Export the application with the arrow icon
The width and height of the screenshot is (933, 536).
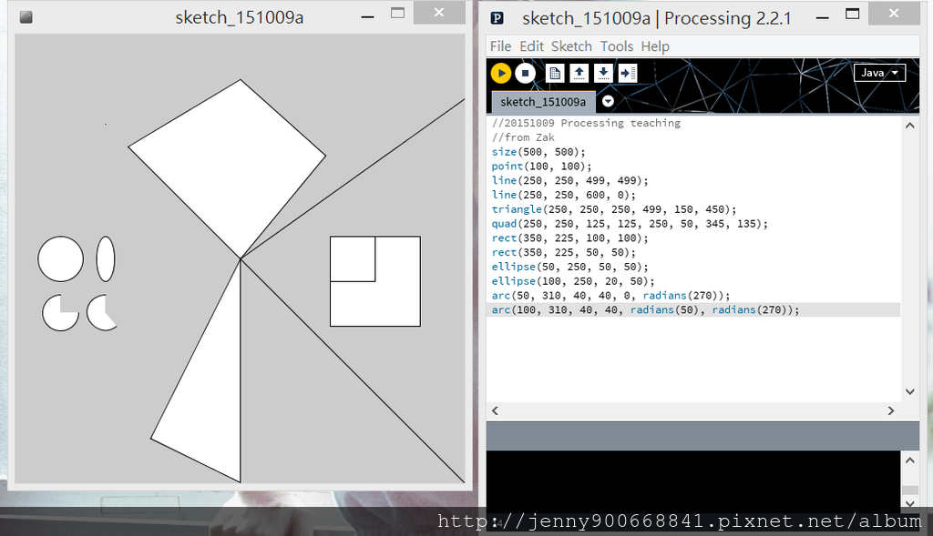click(627, 73)
